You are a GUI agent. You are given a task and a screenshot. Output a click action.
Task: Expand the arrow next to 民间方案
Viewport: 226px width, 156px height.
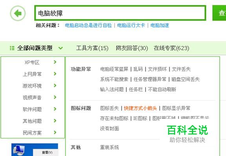pos(55,132)
